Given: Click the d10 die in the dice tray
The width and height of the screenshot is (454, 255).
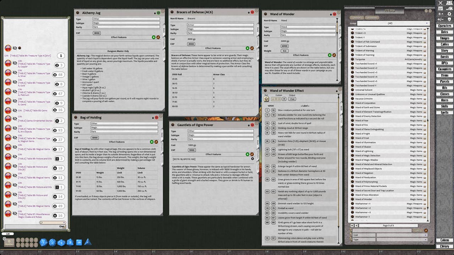Looking at the screenshot, I should [61, 243].
